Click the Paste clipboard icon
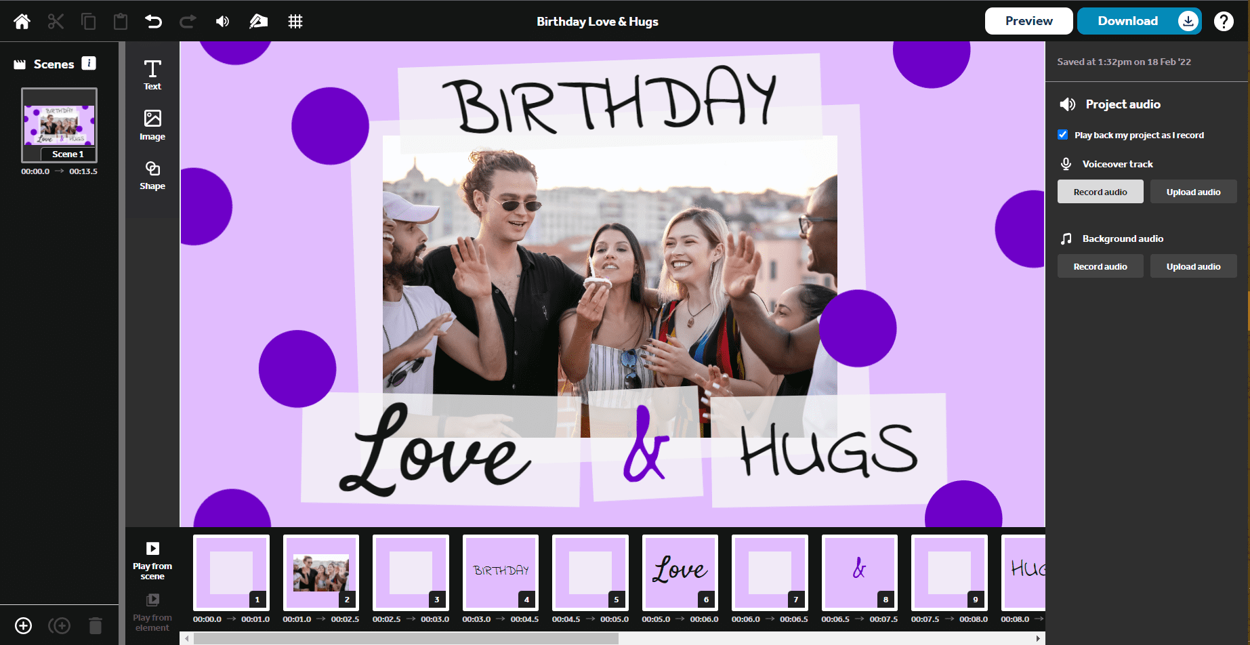 tap(121, 22)
